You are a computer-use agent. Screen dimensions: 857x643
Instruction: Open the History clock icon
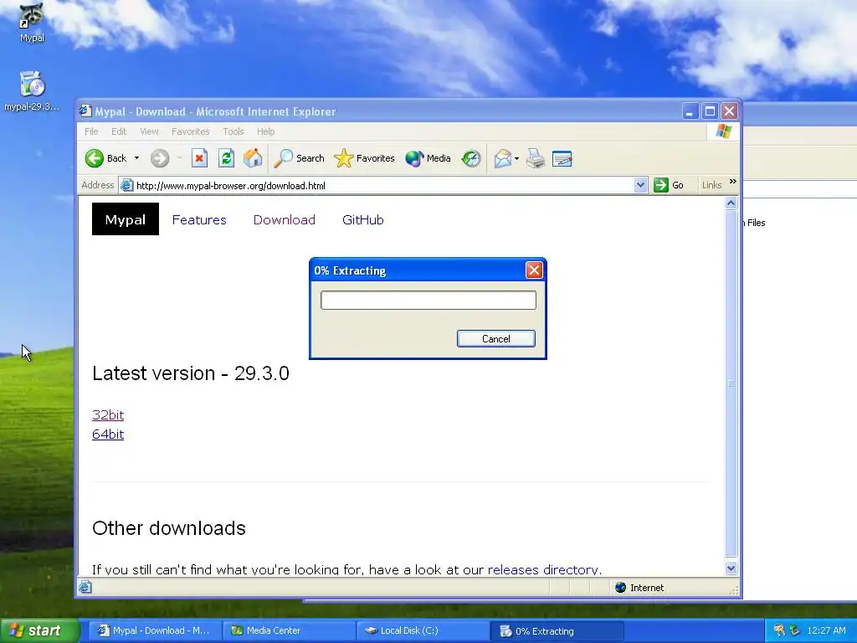[x=471, y=158]
